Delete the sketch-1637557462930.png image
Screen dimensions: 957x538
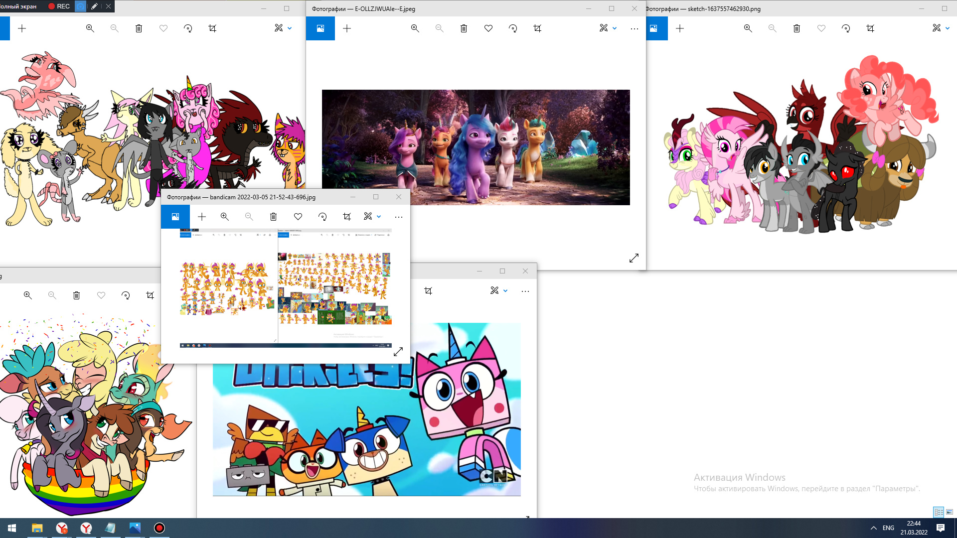[x=797, y=28]
